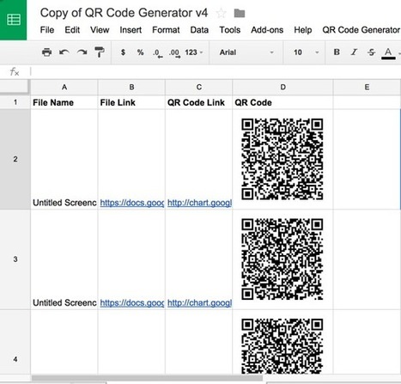Open the Data menu
The image size is (401, 384).
(x=199, y=30)
